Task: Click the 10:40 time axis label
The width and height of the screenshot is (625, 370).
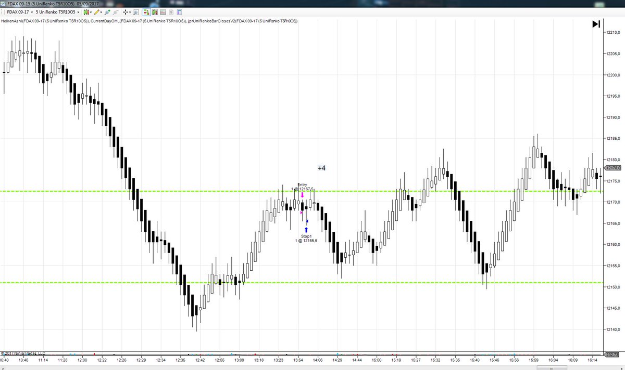Action: [4, 360]
